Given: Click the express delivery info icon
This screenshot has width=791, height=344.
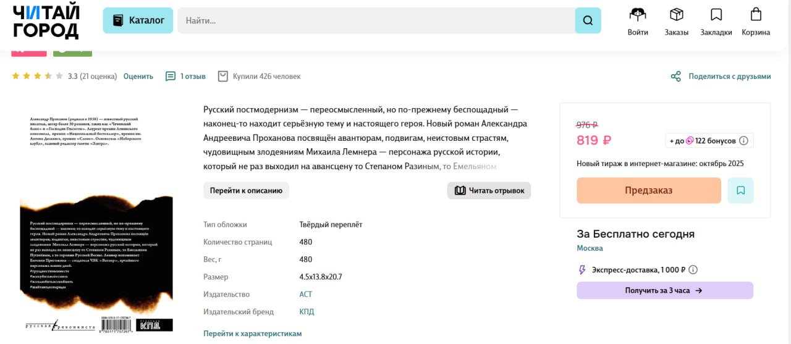Looking at the screenshot, I should pos(693,270).
